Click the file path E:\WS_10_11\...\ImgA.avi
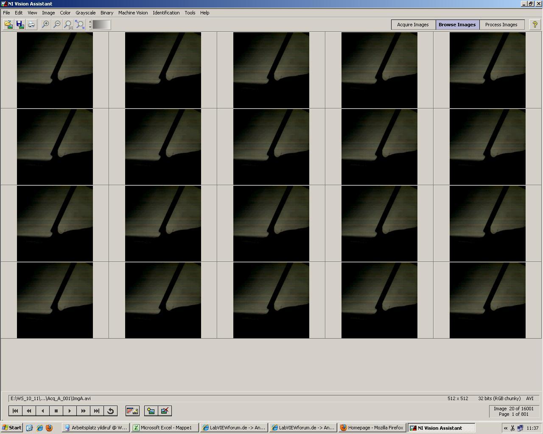543x434 pixels. point(50,398)
